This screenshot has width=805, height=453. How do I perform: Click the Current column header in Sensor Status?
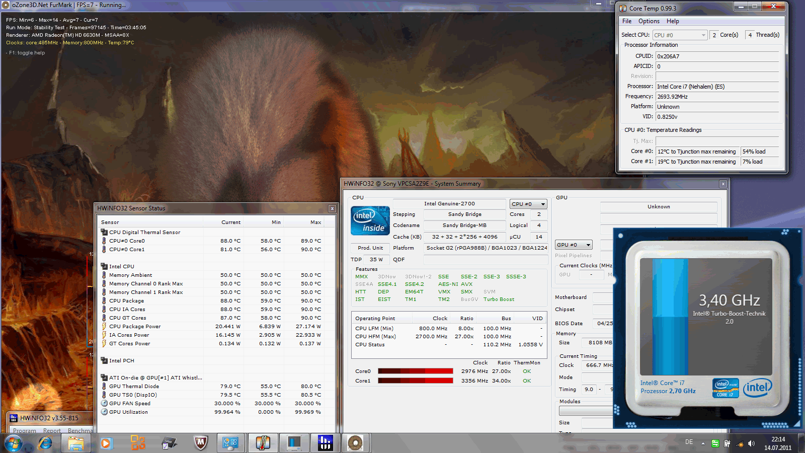(x=223, y=222)
